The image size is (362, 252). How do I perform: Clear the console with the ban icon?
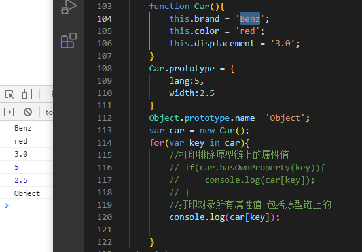click(27, 112)
